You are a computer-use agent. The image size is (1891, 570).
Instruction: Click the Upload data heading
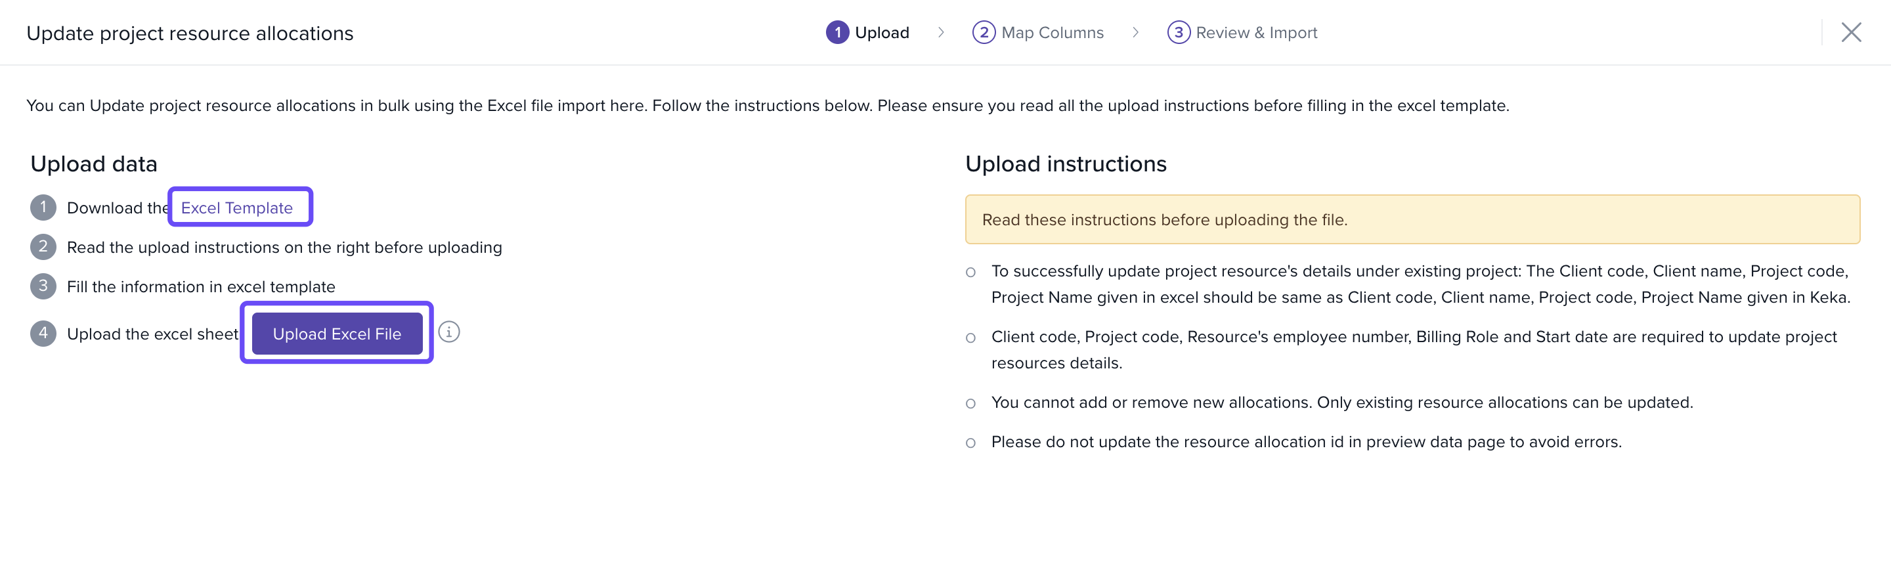click(x=94, y=164)
